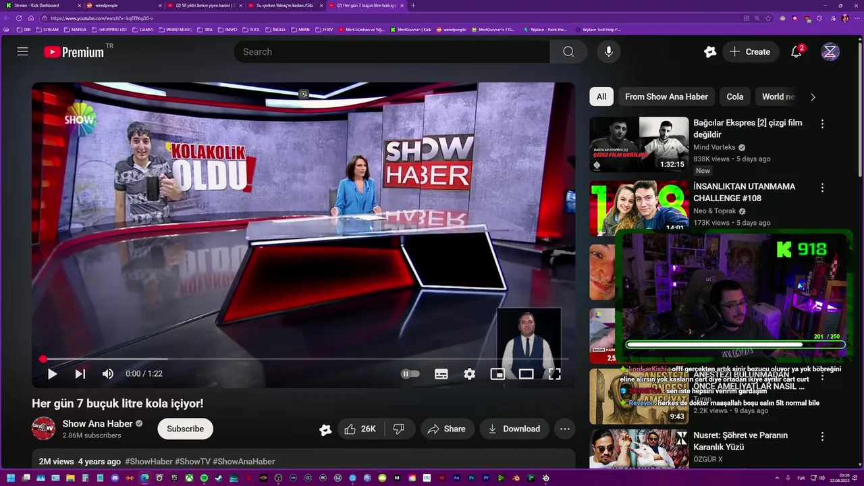Toggle subtitles captions button
This screenshot has height=486, width=864.
click(441, 374)
